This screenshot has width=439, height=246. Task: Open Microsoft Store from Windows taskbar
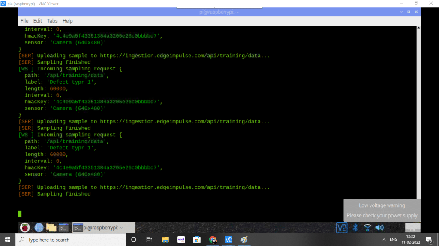click(197, 240)
